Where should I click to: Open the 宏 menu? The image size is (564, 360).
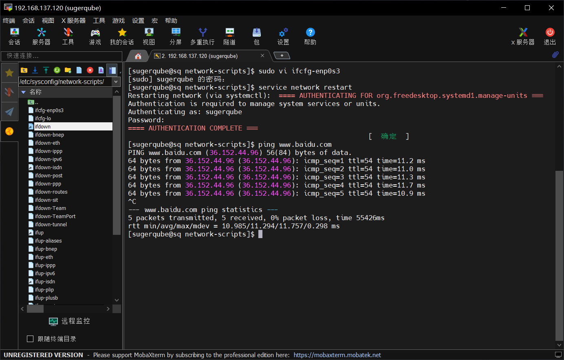(x=154, y=20)
